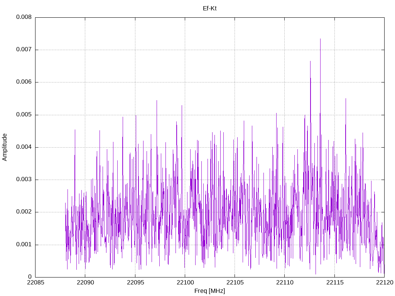Click the x-axis tick label 22120
Image resolution: width=395 pixels, height=296 pixels.
pos(385,283)
